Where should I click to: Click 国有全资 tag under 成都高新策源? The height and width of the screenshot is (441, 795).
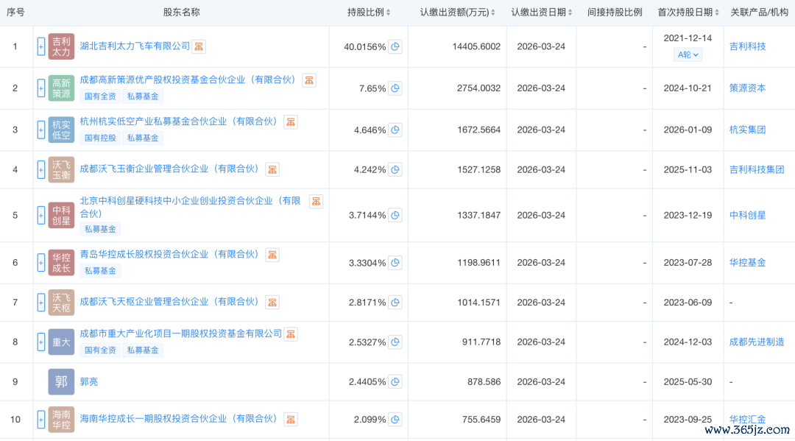(x=100, y=96)
